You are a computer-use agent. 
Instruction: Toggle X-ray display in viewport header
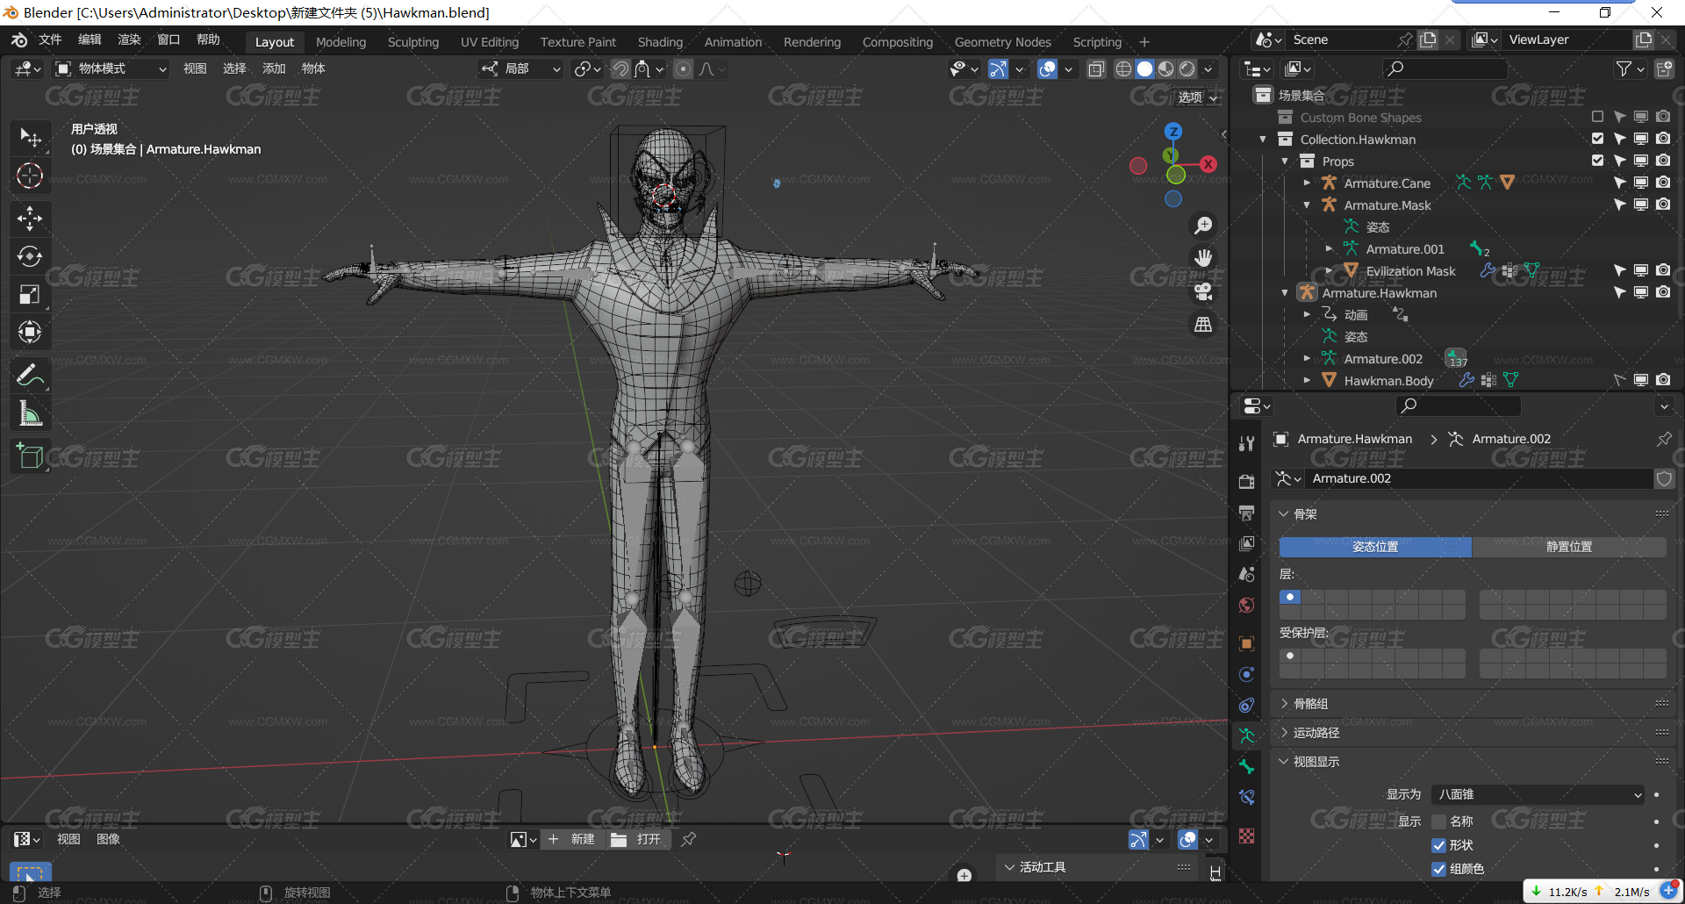1096,68
